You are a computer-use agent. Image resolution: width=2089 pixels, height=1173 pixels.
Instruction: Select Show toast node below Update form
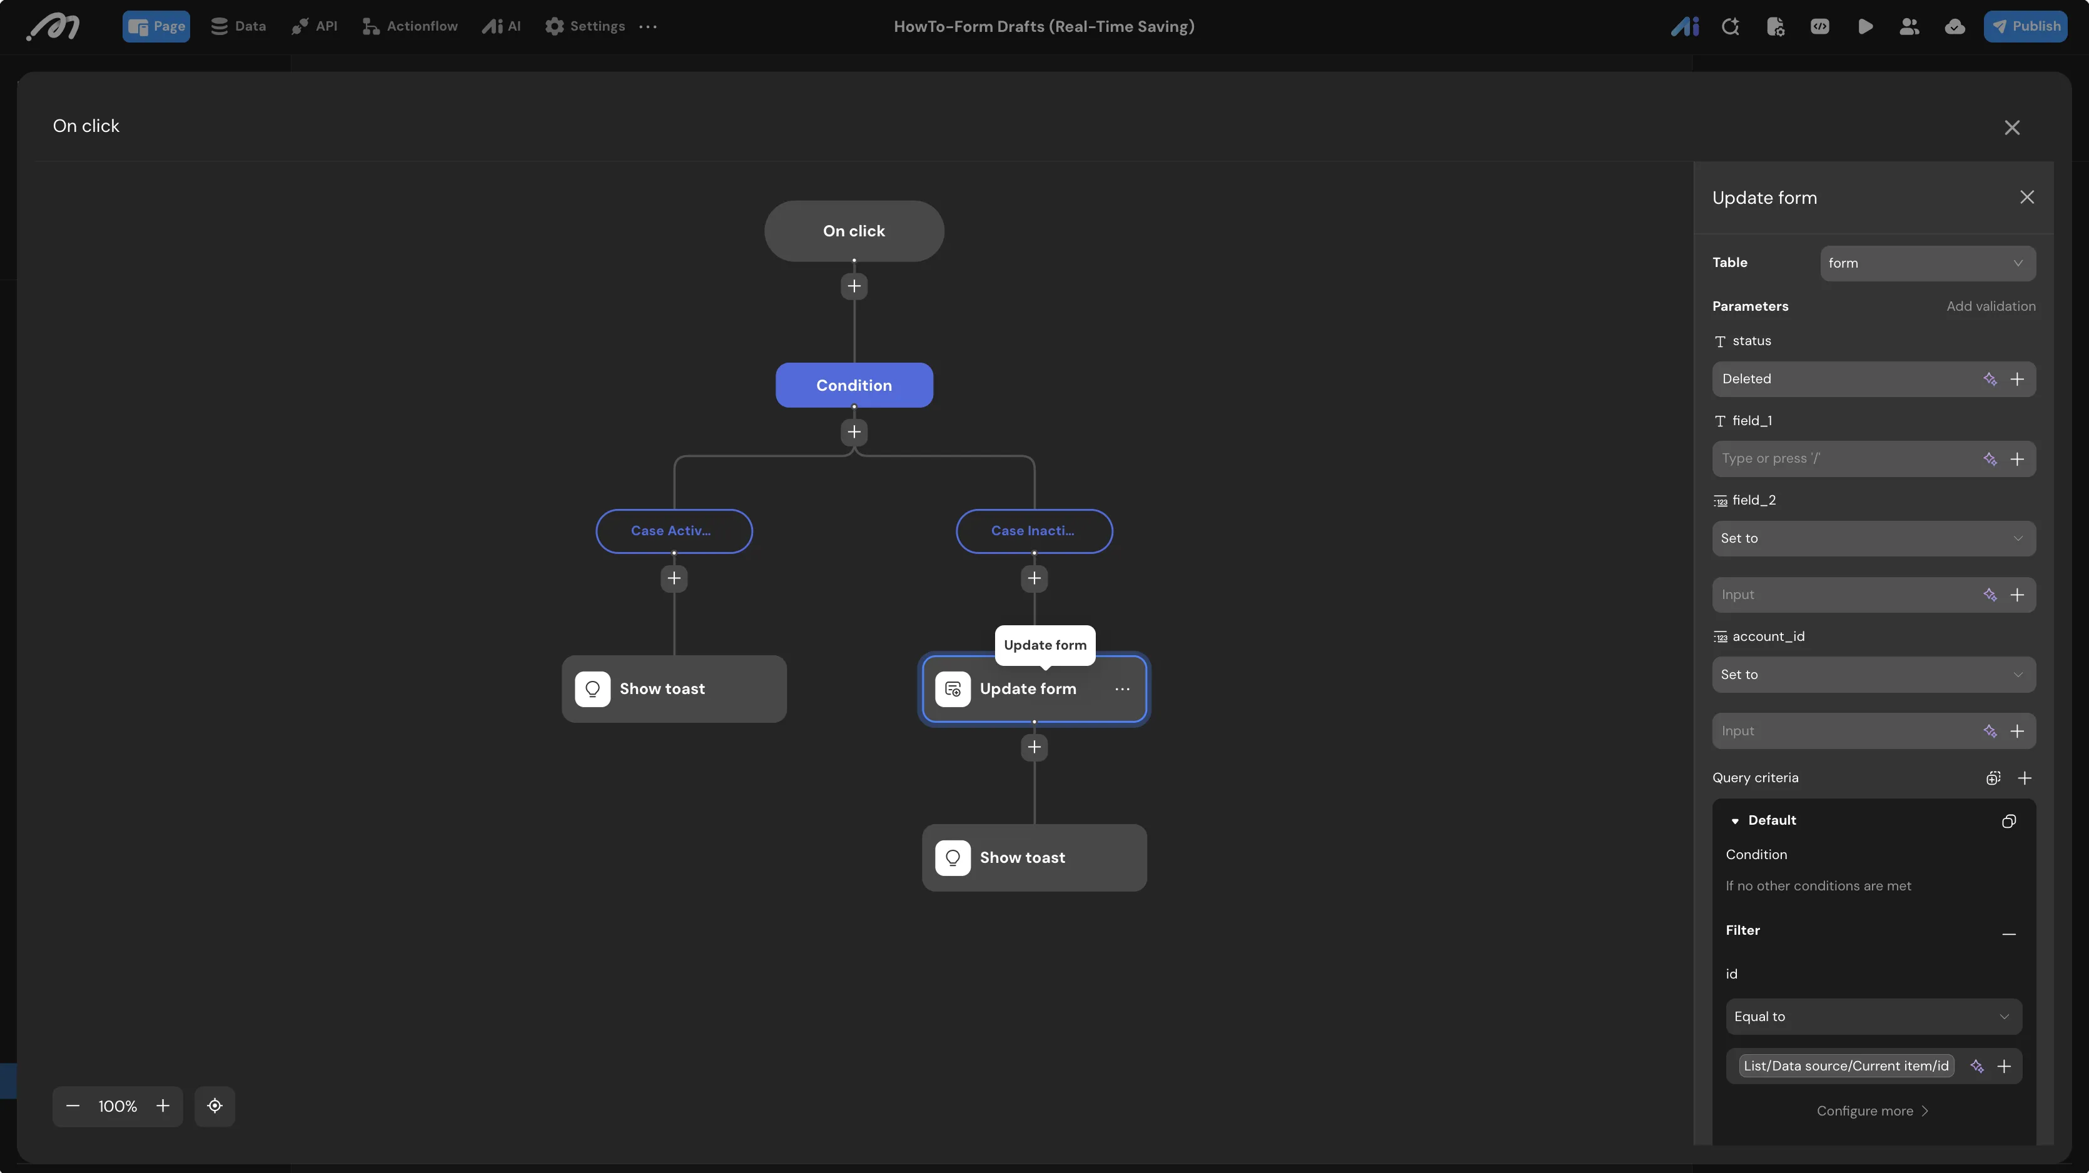click(1034, 858)
